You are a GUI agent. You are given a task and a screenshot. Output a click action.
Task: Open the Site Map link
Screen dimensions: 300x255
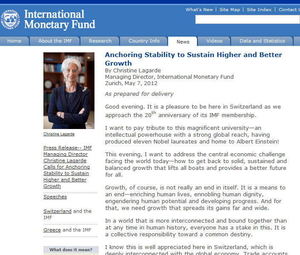click(230, 10)
